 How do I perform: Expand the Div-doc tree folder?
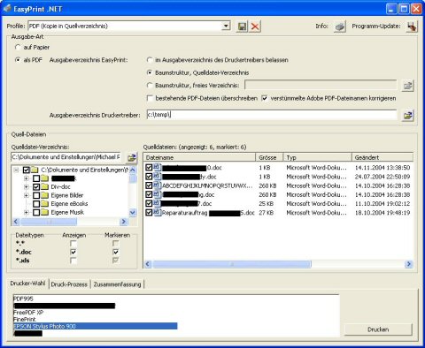27,186
